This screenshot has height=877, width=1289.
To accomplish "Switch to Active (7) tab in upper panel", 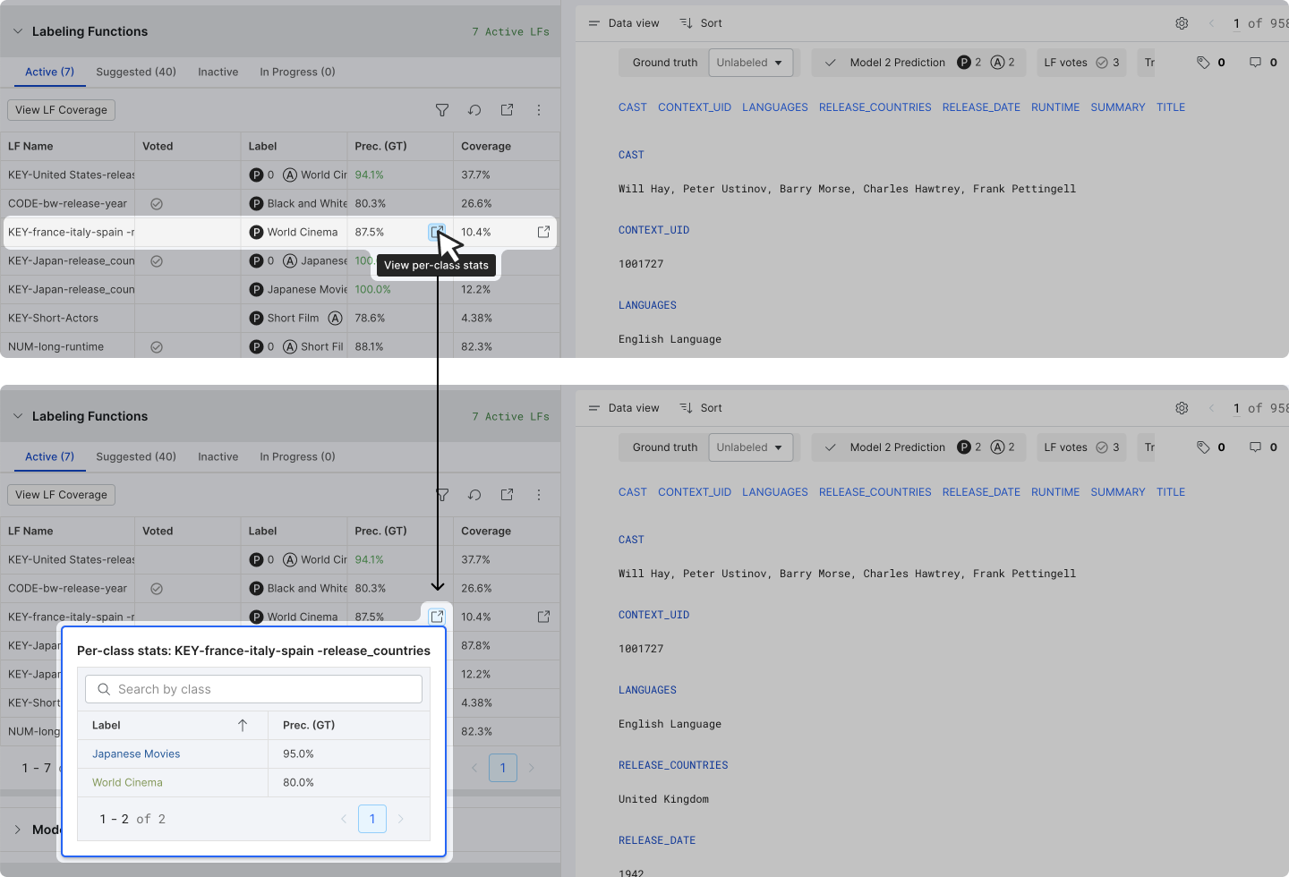I will [x=49, y=72].
